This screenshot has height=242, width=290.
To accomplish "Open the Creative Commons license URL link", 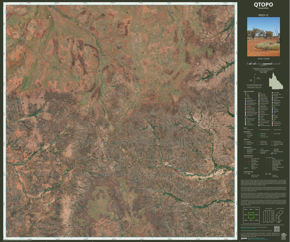I will pyautogui.click(x=259, y=239).
